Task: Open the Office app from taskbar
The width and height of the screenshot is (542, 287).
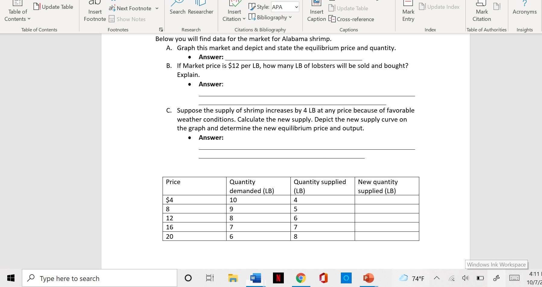Action: [x=323, y=278]
